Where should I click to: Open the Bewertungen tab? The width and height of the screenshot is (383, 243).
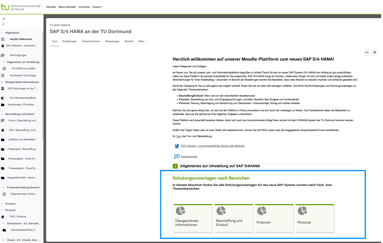point(112,41)
